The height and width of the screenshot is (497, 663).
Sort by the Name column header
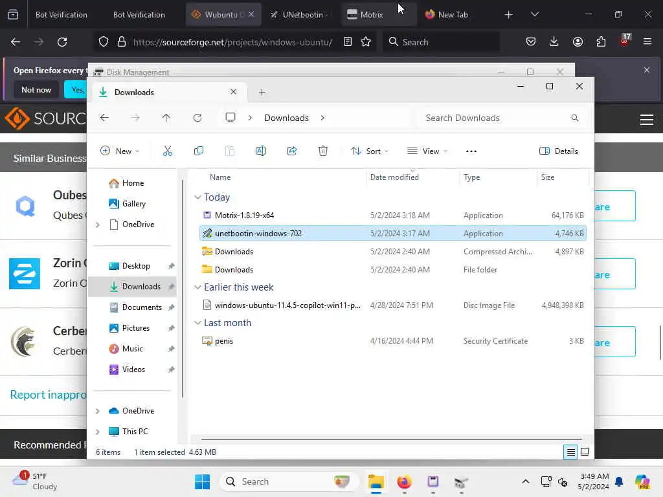[x=220, y=177]
